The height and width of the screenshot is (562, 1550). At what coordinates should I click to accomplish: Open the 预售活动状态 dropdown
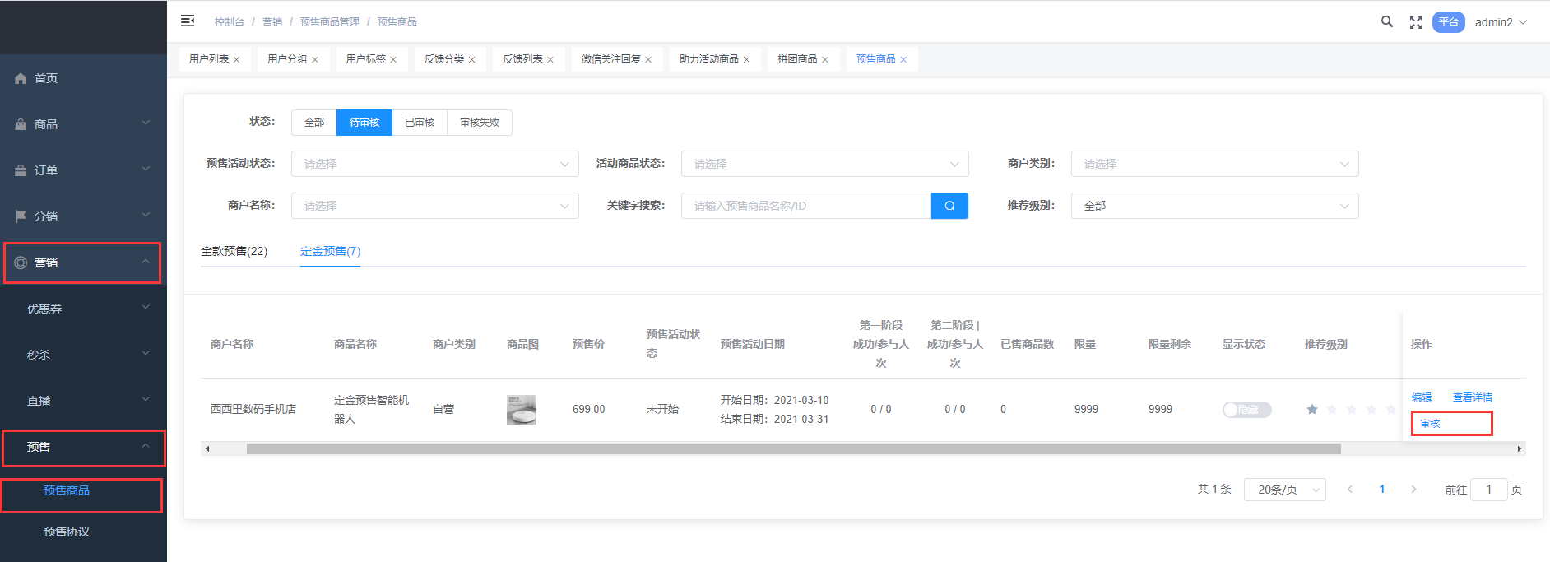click(434, 164)
